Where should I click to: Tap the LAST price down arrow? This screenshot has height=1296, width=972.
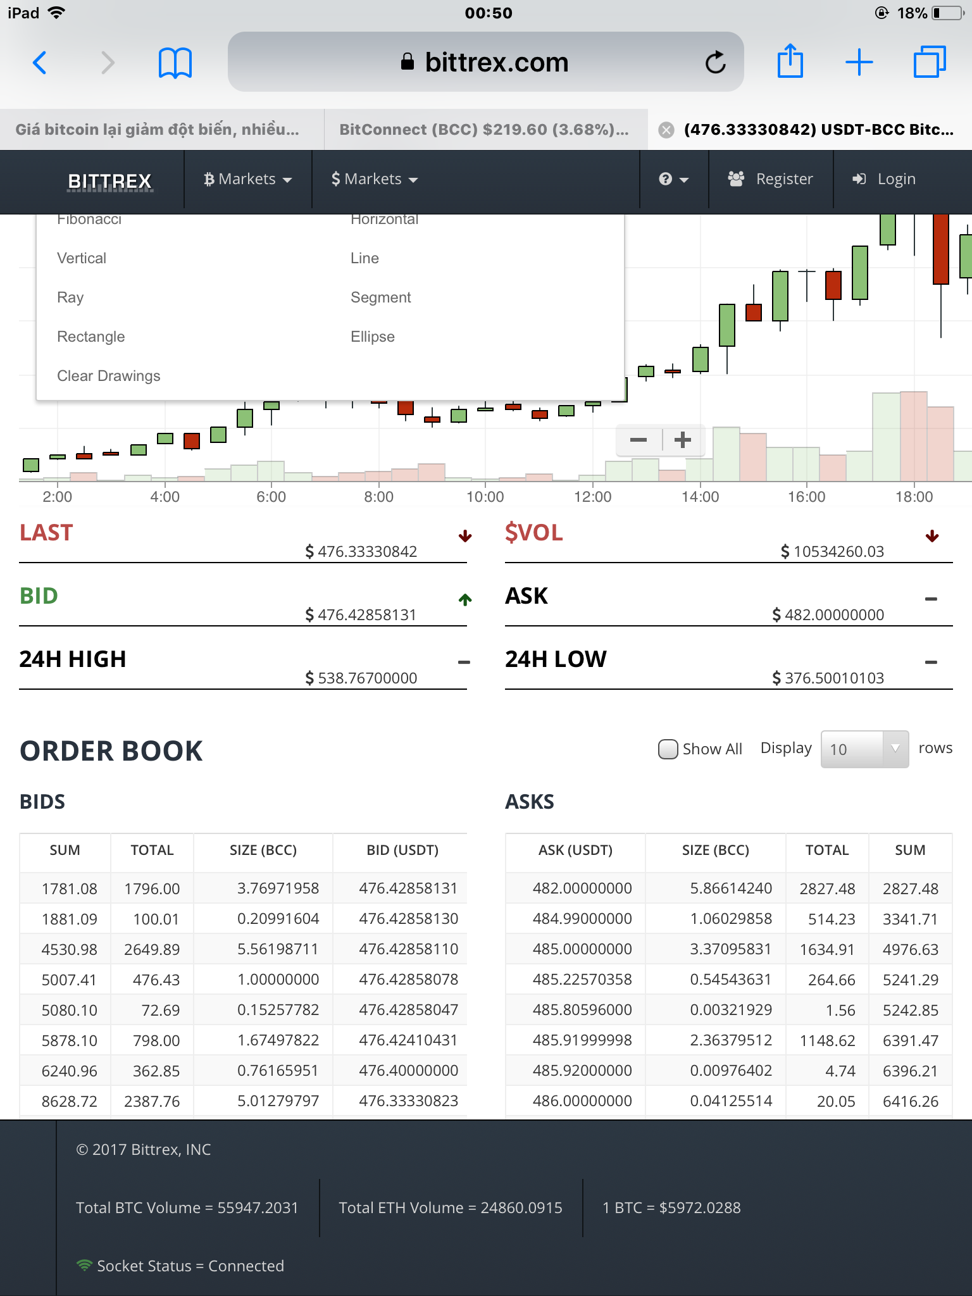pyautogui.click(x=465, y=537)
